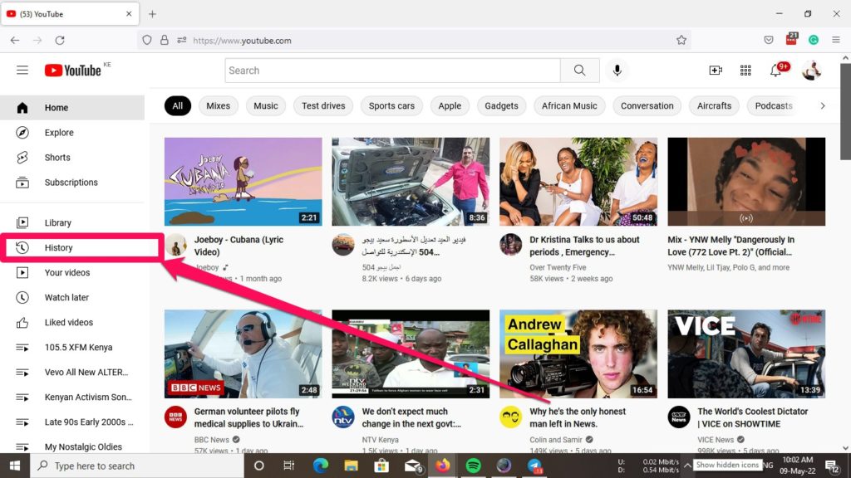Open Library in sidebar
Image resolution: width=851 pixels, height=478 pixels.
click(72, 222)
